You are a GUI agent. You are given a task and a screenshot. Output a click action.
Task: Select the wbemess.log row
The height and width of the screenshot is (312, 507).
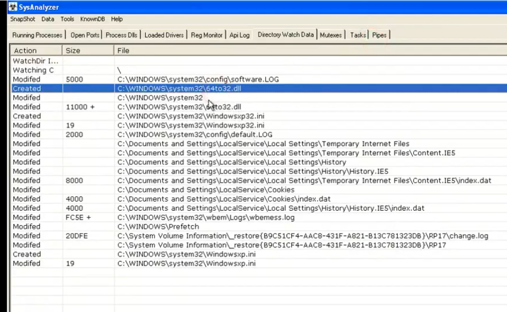259,218
